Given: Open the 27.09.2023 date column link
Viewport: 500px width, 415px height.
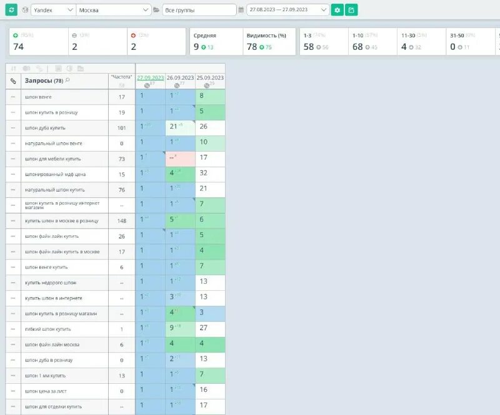Looking at the screenshot, I should click(x=150, y=78).
